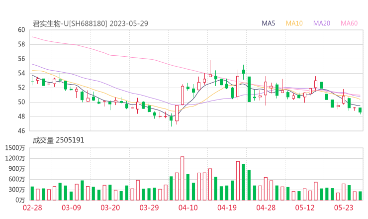
Task: Click the 0万 volume axis label
Action: [20, 200]
